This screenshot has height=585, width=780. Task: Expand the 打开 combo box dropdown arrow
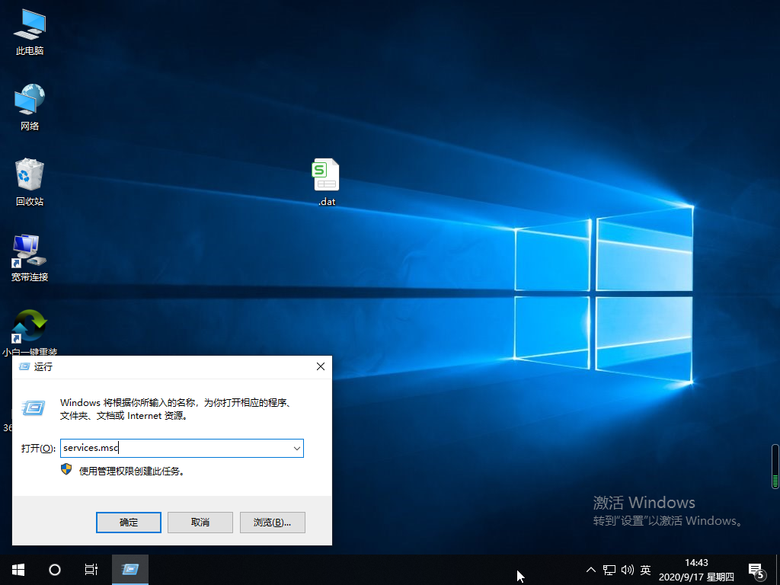(296, 448)
